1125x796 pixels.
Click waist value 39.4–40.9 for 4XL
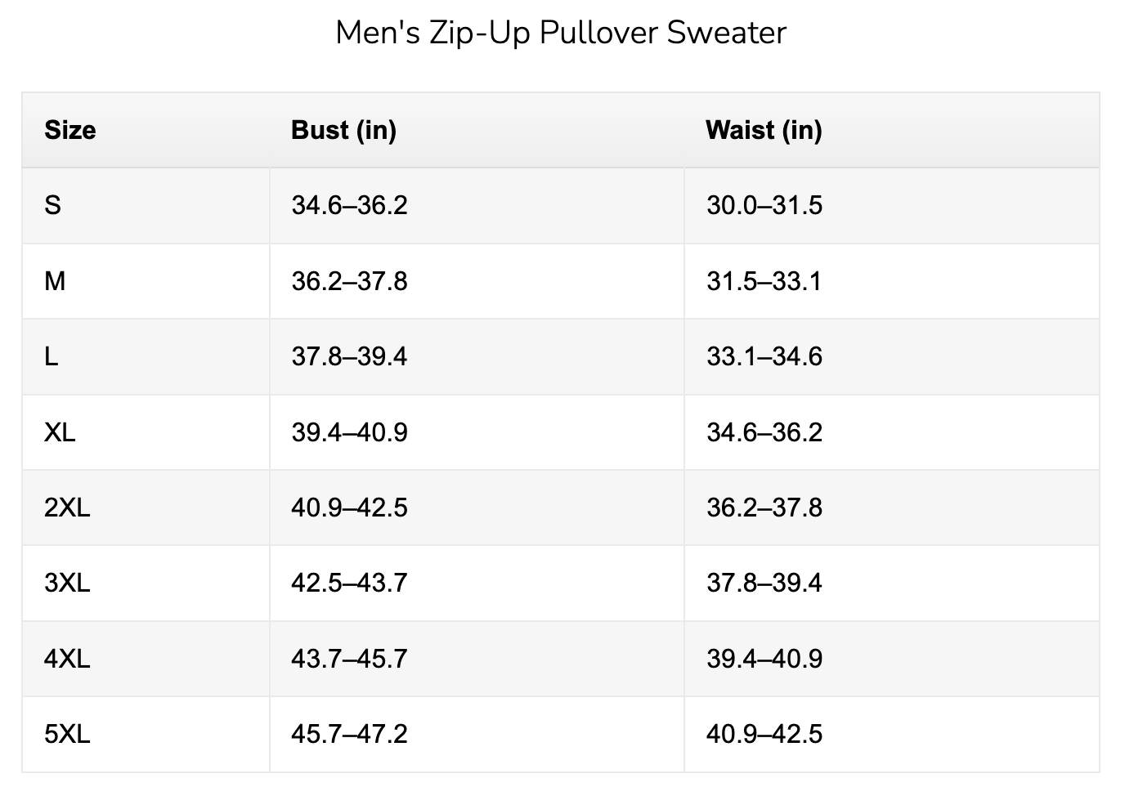(764, 659)
